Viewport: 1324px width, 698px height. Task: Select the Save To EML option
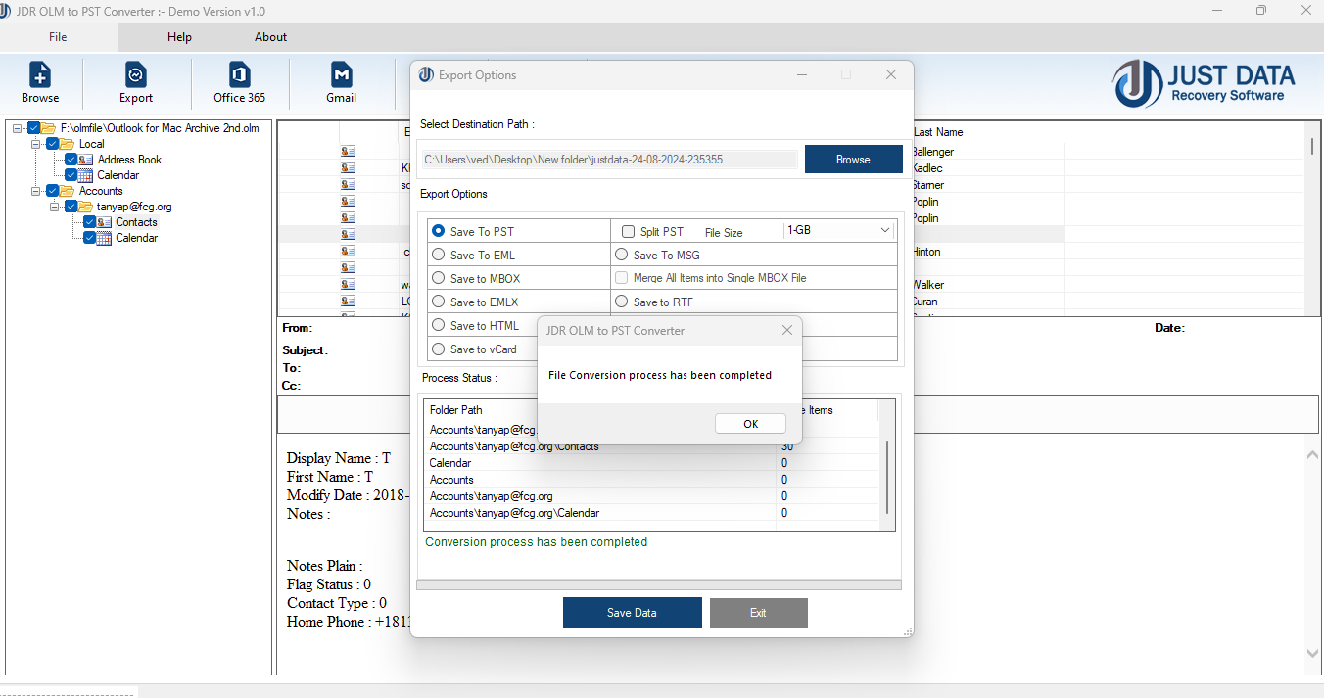(x=439, y=255)
